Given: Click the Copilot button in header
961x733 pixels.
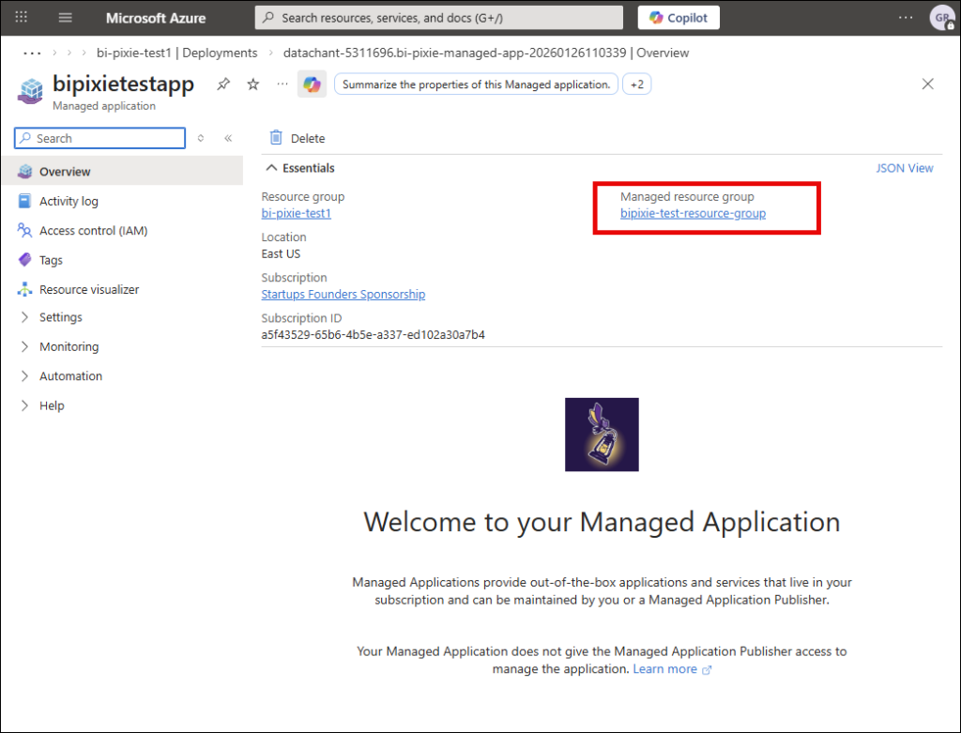Looking at the screenshot, I should pyautogui.click(x=679, y=18).
